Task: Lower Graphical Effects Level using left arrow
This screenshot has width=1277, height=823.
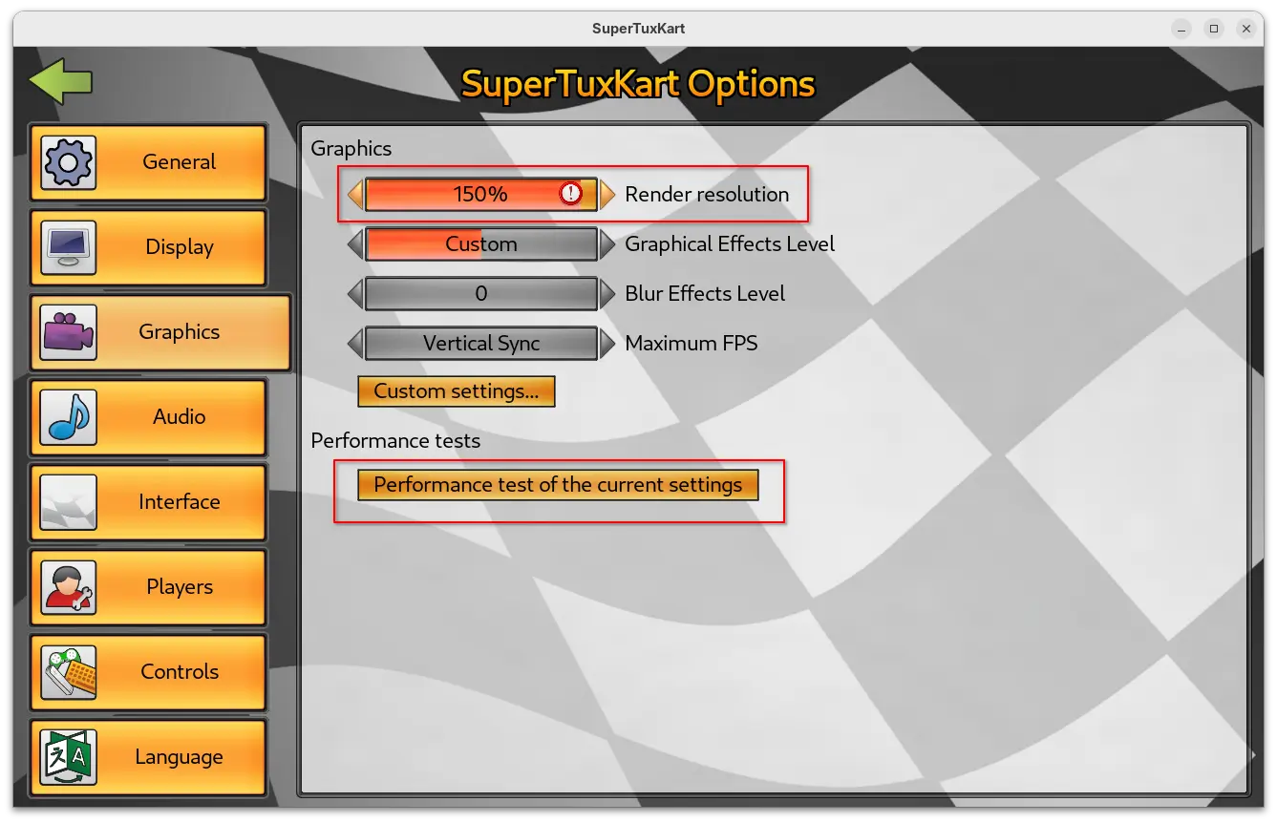Action: [x=355, y=244]
